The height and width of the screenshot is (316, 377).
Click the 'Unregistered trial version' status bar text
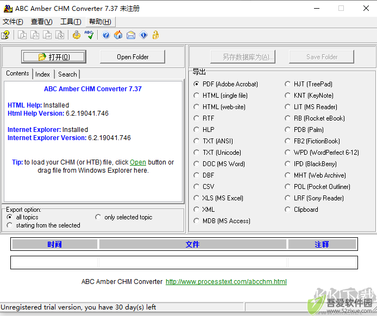[x=78, y=307]
